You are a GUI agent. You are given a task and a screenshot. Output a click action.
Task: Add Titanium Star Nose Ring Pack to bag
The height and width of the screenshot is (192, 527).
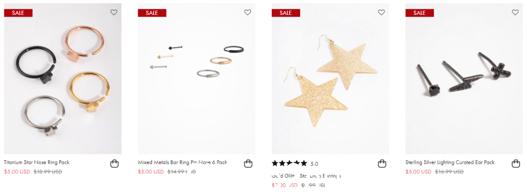tap(114, 164)
